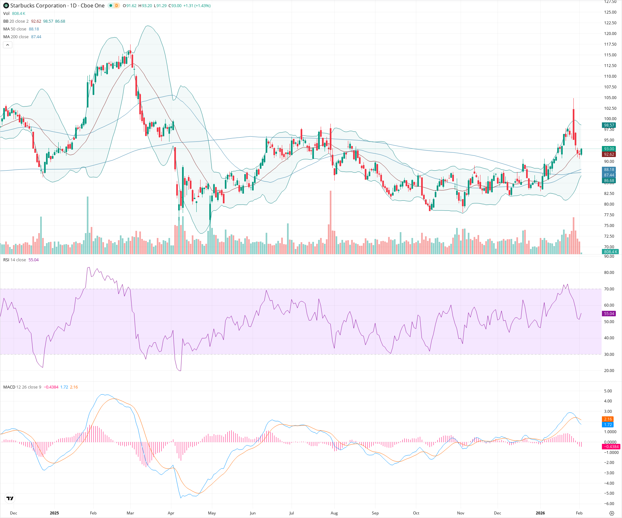This screenshot has width=622, height=518.
Task: Click the '2025' label on time axis
Action: pos(54,513)
